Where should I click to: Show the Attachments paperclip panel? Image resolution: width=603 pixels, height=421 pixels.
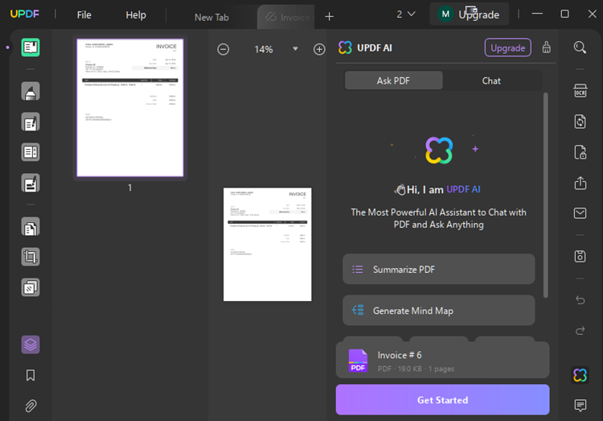click(x=31, y=406)
